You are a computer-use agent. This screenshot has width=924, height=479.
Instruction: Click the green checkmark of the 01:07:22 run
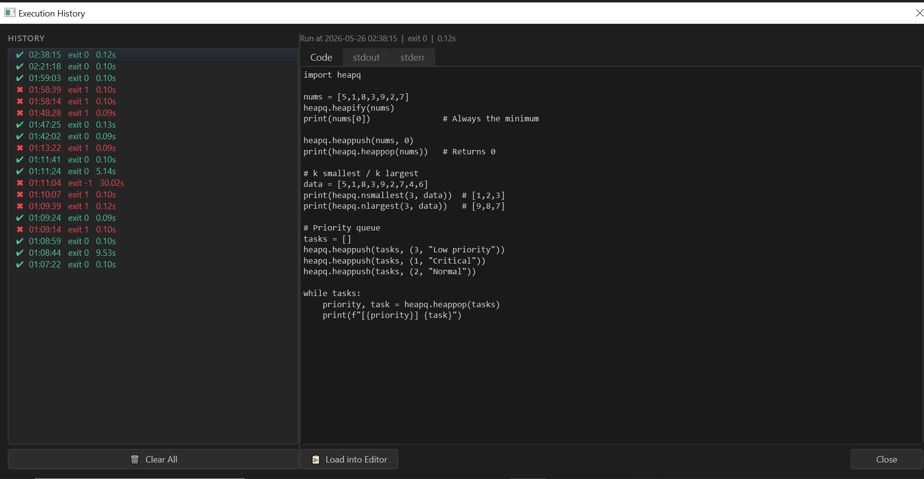(20, 264)
